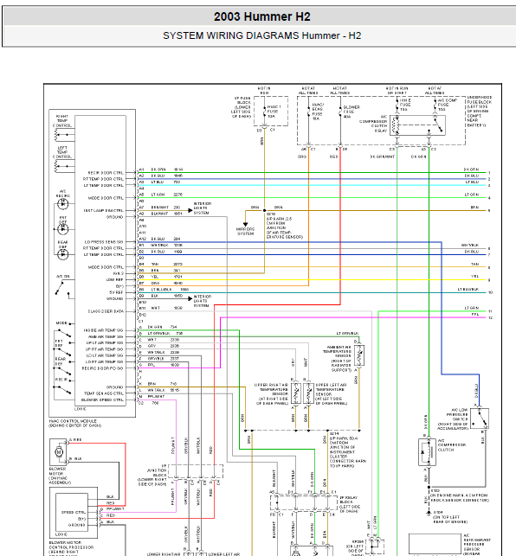The height and width of the screenshot is (556, 516).
Task: Click the A/C low pressure switch symbol
Action: coord(480,419)
